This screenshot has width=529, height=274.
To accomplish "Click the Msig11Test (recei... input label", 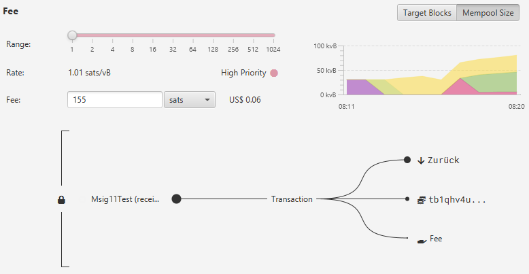I will point(125,199).
